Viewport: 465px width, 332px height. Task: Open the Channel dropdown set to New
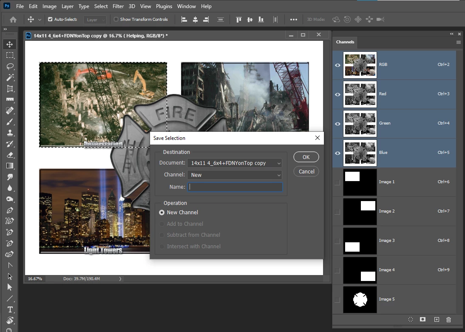pyautogui.click(x=234, y=175)
